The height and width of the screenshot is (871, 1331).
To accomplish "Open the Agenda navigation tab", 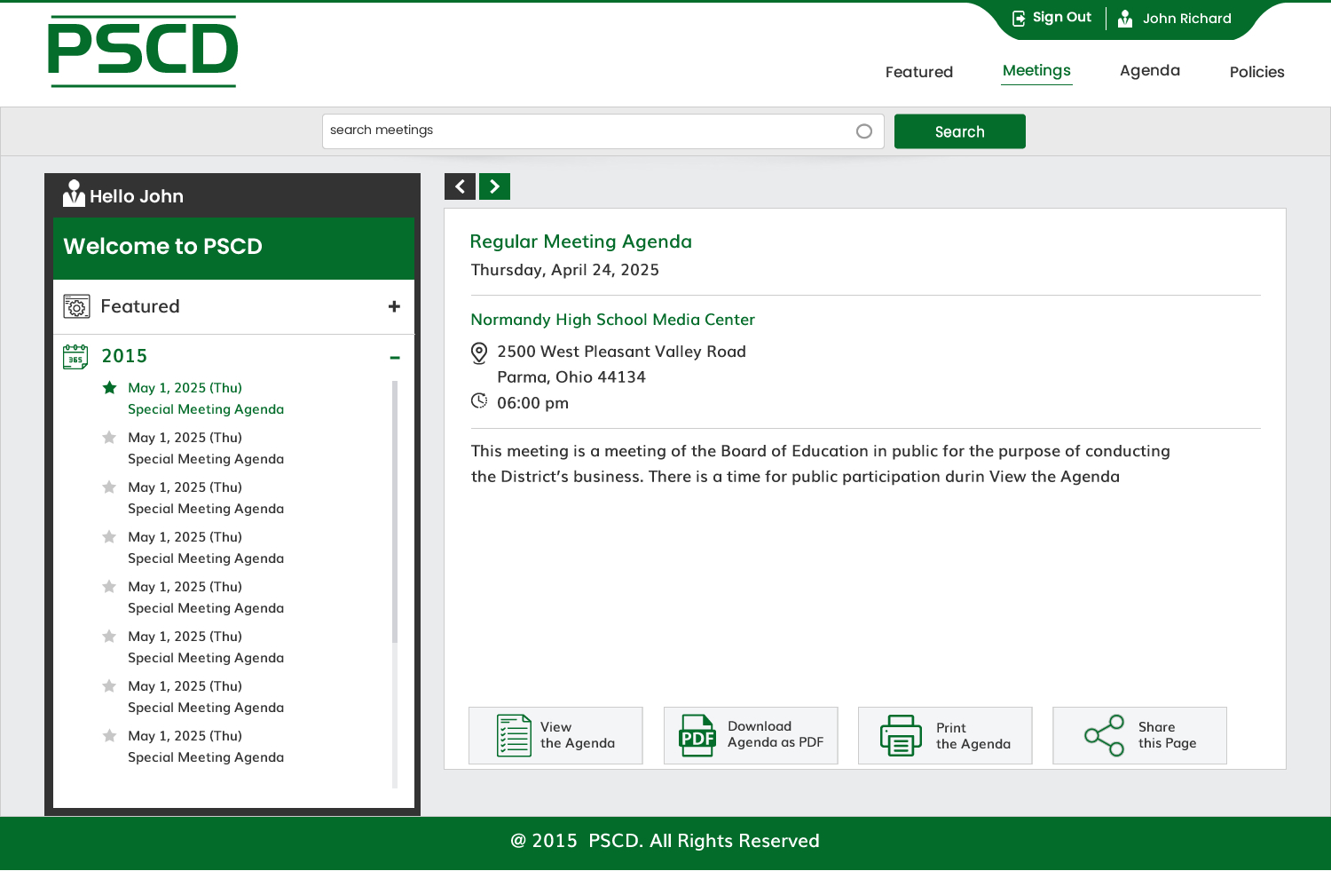I will [1149, 71].
